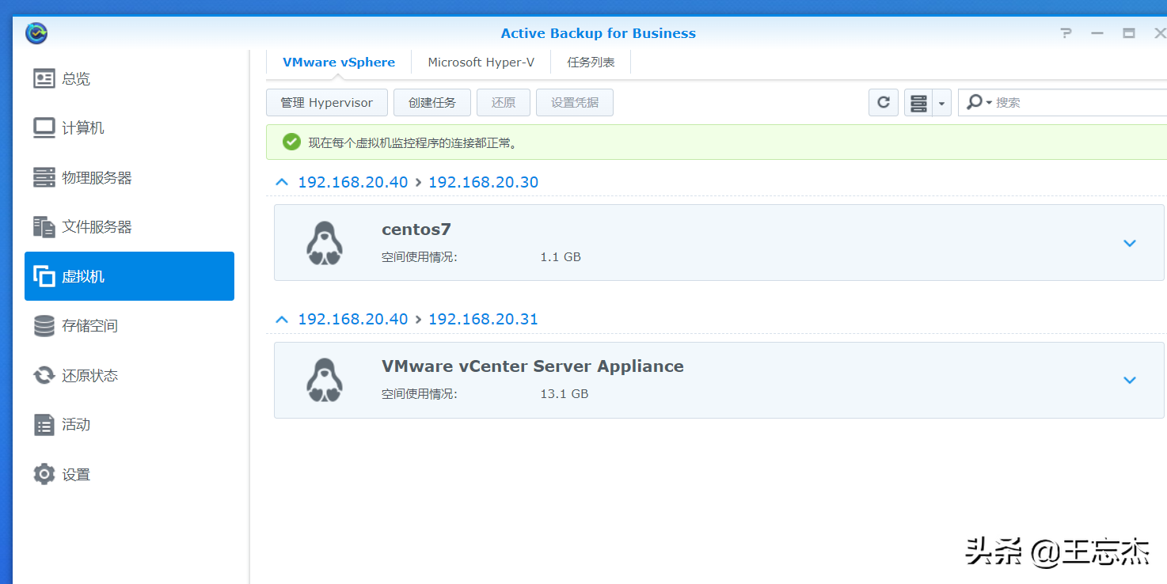Viewport: 1167px width, 584px height.
Task: Expand the centos7 details chevron
Action: coord(1130,243)
